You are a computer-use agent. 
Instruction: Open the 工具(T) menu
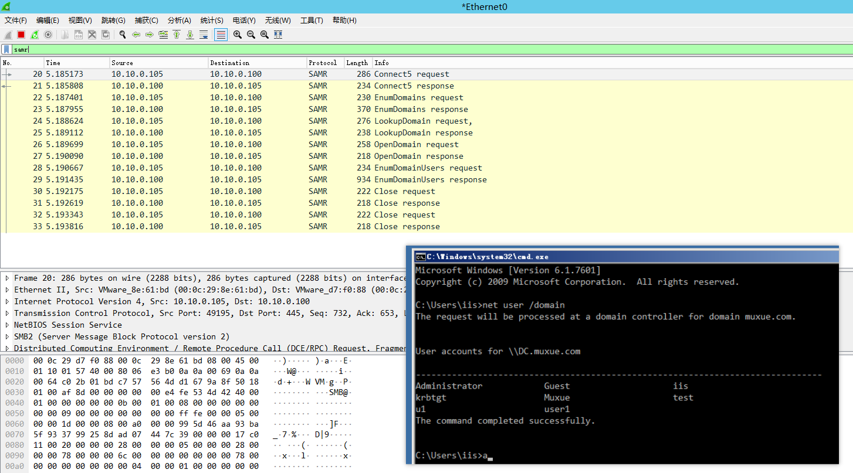coord(312,21)
